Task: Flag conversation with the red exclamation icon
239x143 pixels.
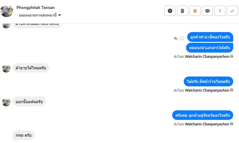Action: coord(220,11)
